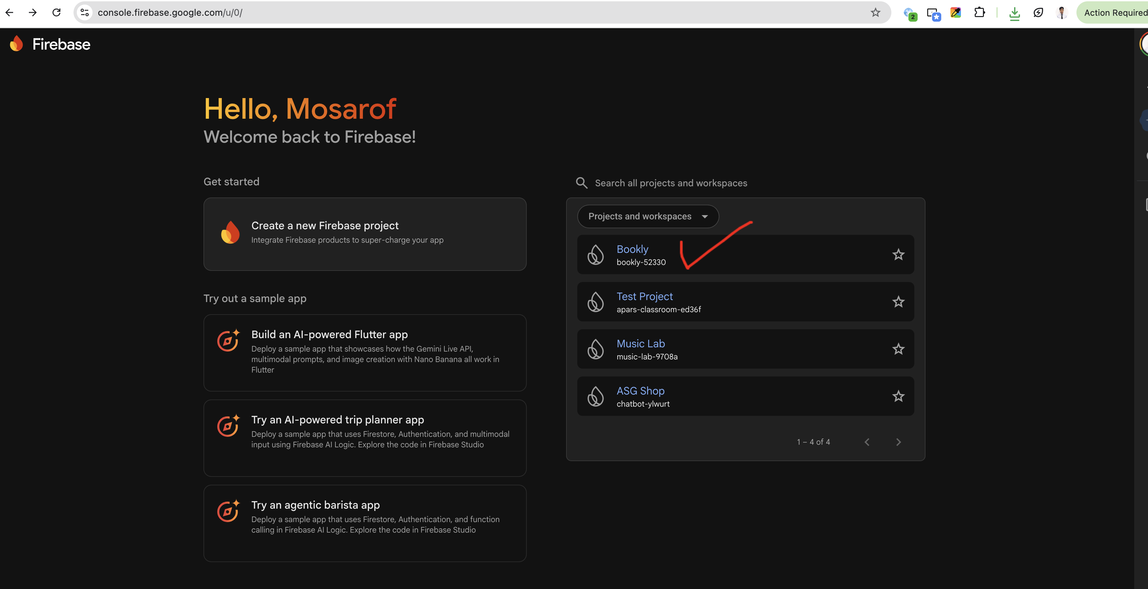Star the Bookly project
Viewport: 1148px width, 589px height.
tap(898, 255)
